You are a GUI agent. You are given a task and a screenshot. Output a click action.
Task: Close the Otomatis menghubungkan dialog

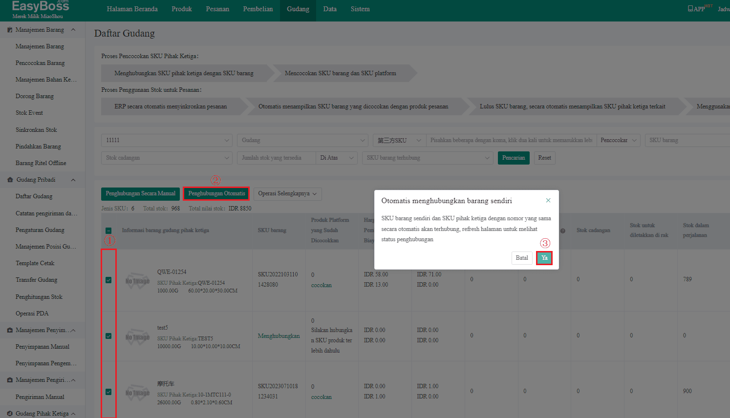click(x=548, y=200)
